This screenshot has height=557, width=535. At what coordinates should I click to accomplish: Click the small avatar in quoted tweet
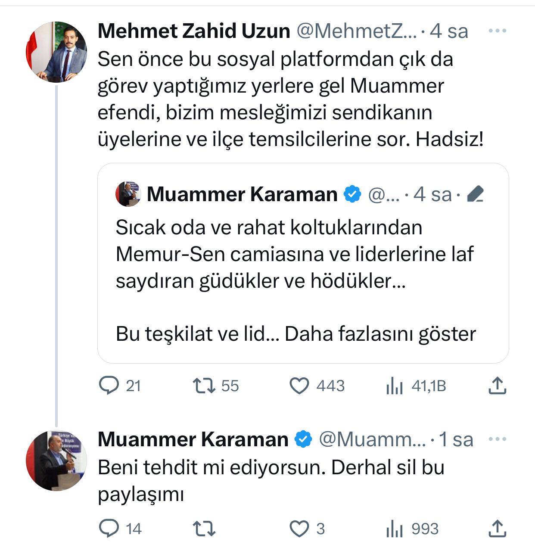(x=128, y=194)
